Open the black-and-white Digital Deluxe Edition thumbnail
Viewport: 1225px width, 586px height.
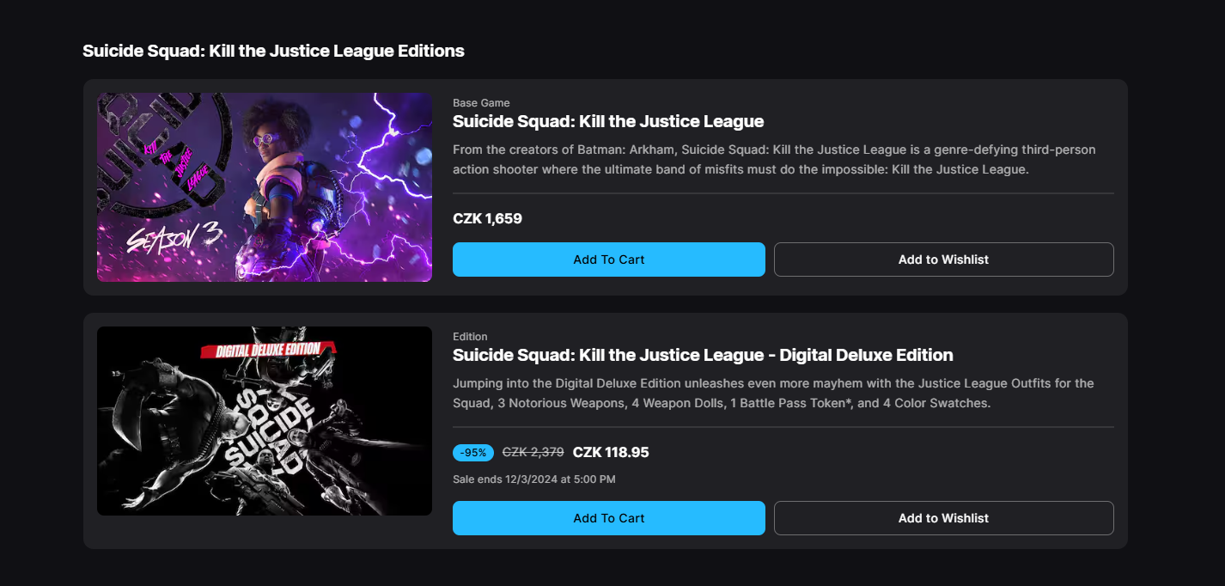click(265, 421)
